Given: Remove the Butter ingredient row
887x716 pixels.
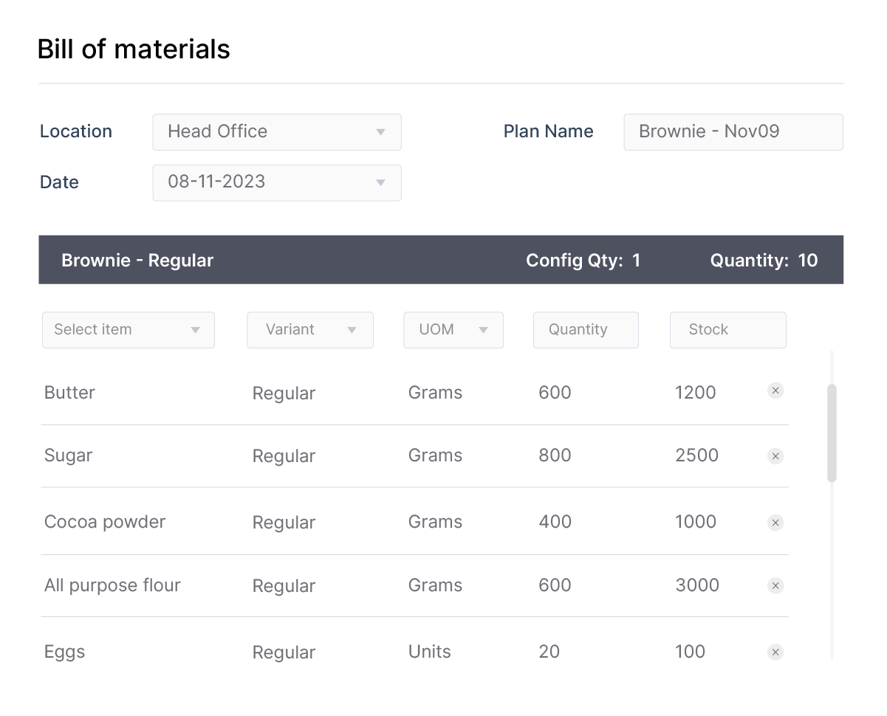Looking at the screenshot, I should [x=775, y=390].
